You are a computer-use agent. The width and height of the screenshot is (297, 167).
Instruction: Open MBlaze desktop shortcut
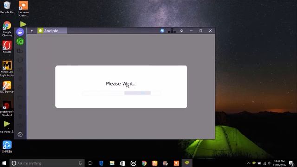pyautogui.click(x=7, y=47)
